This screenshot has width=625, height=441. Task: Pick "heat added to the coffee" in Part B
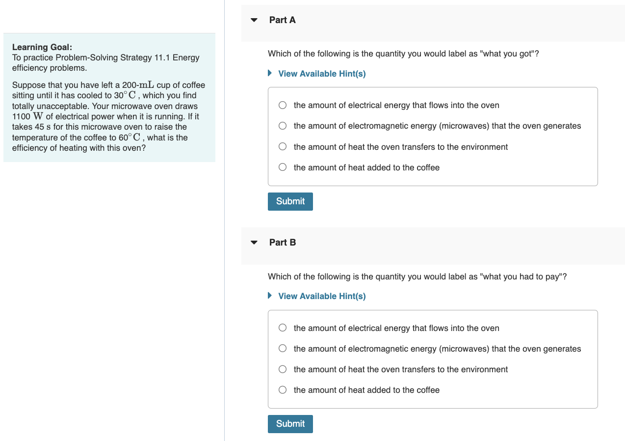[x=282, y=389]
